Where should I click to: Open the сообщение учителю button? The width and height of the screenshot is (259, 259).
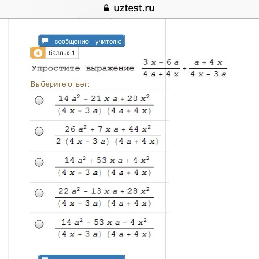point(82,40)
